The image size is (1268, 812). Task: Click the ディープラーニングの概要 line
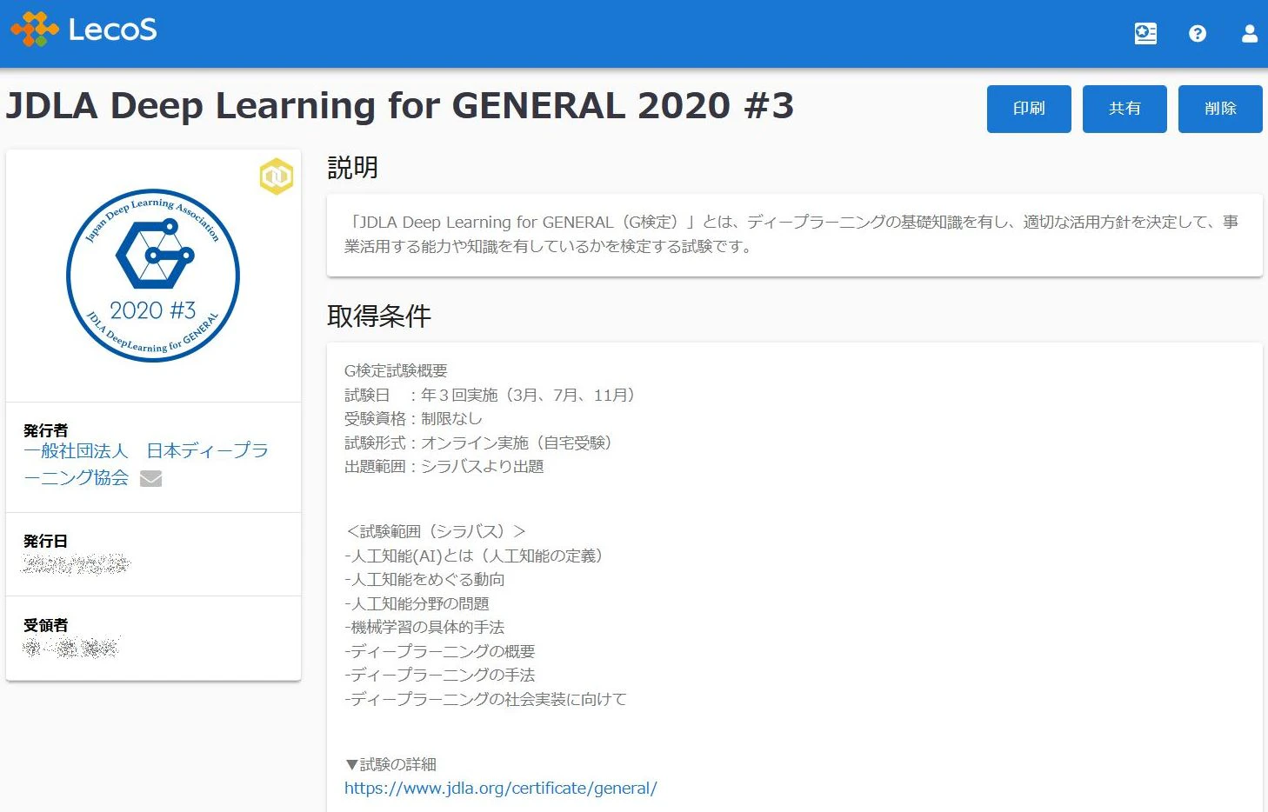tap(440, 652)
